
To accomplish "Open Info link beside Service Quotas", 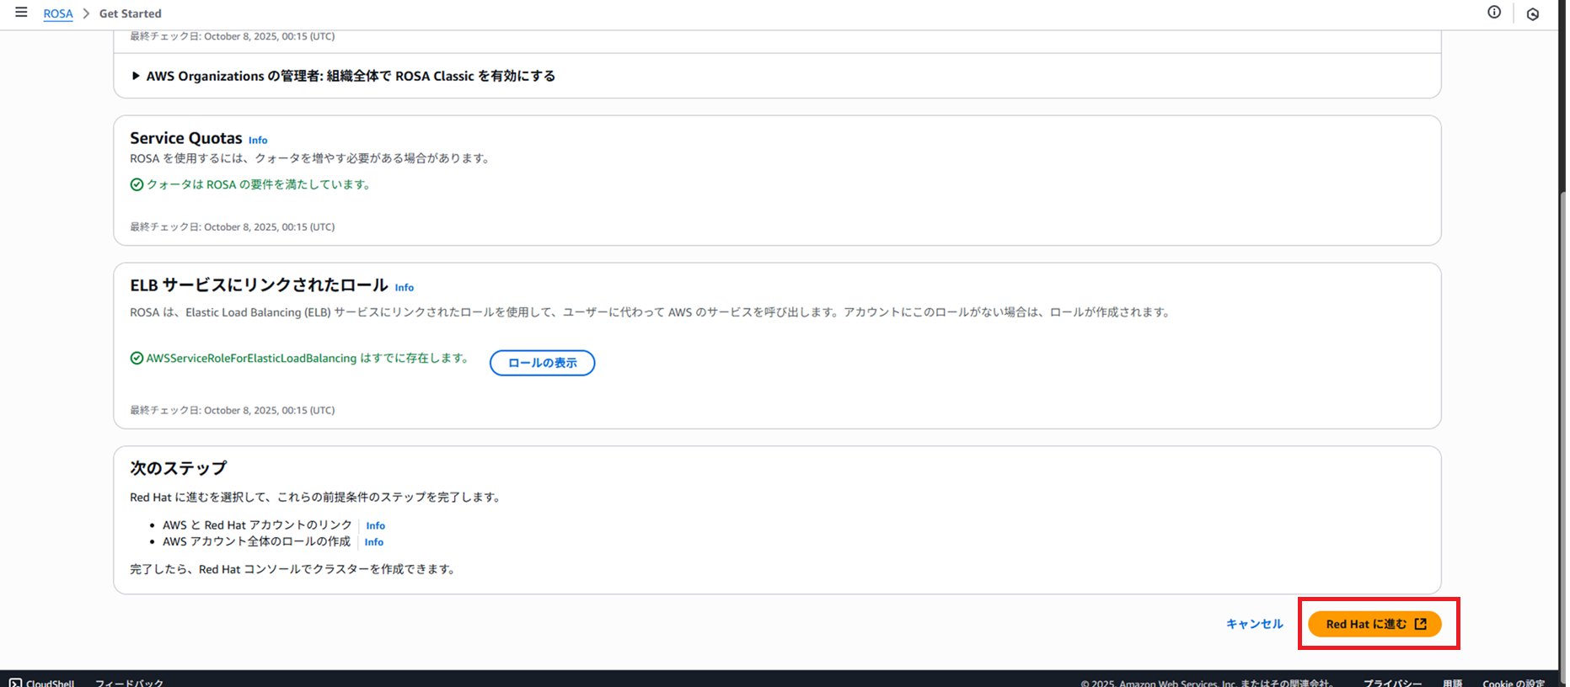I will pos(258,141).
